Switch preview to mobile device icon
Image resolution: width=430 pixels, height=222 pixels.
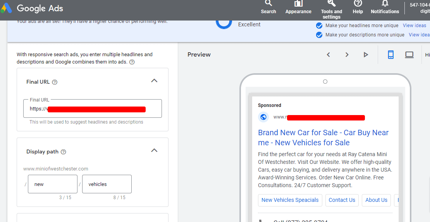390,55
